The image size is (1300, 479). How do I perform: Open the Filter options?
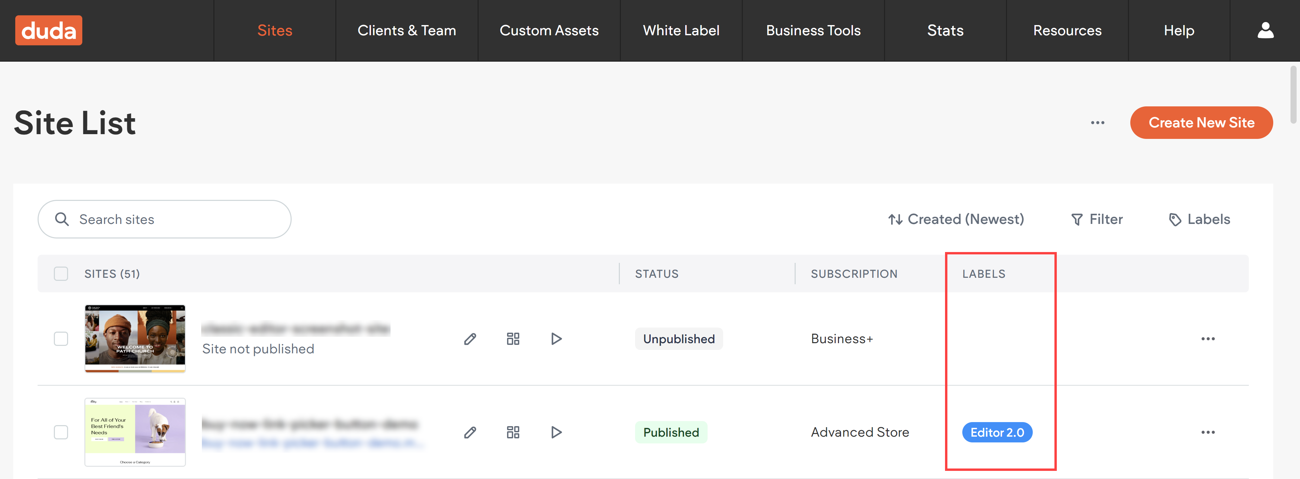click(1097, 219)
